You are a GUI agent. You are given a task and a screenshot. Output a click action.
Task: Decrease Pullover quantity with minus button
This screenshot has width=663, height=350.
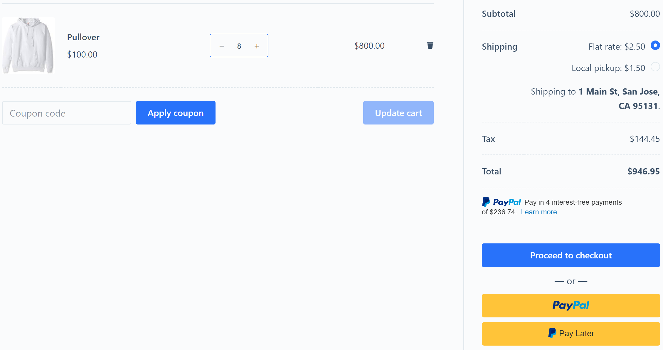(x=222, y=46)
